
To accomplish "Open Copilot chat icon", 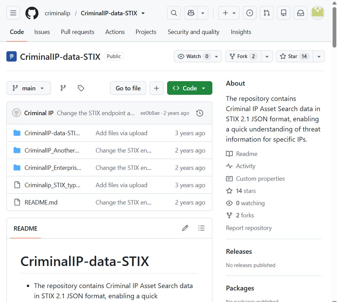I will pyautogui.click(x=191, y=13).
